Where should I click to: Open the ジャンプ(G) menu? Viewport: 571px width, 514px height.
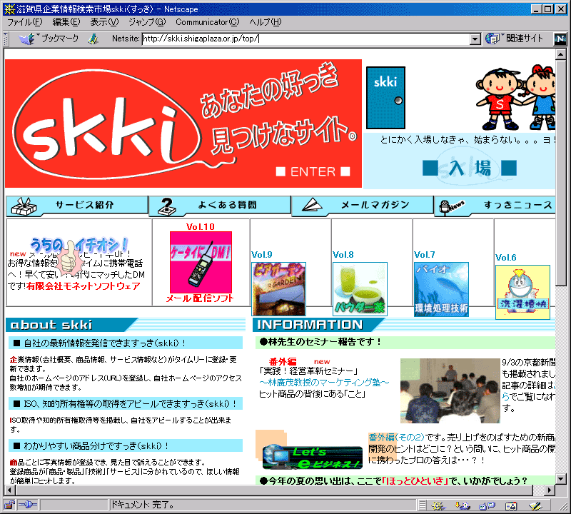point(147,22)
